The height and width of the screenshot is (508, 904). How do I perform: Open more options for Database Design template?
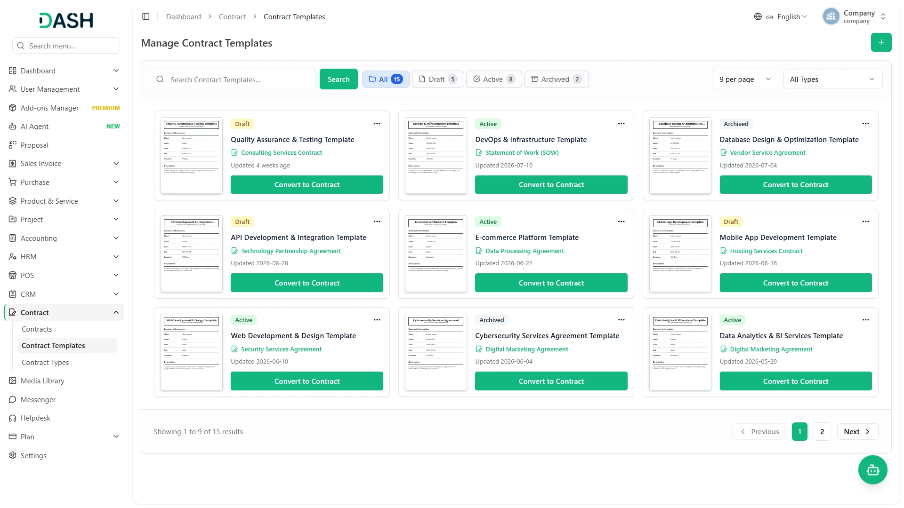[x=865, y=124]
